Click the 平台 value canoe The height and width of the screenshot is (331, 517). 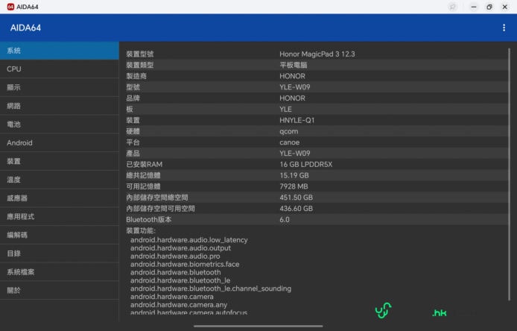pos(290,142)
